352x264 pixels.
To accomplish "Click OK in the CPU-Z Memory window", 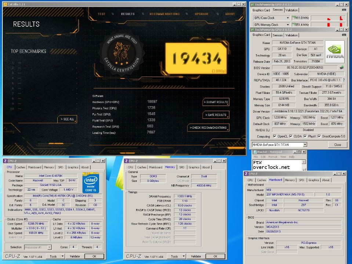I will click(x=215, y=256).
